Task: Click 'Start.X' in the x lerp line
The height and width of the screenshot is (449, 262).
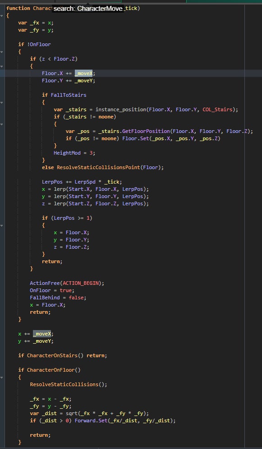Action: (79, 189)
